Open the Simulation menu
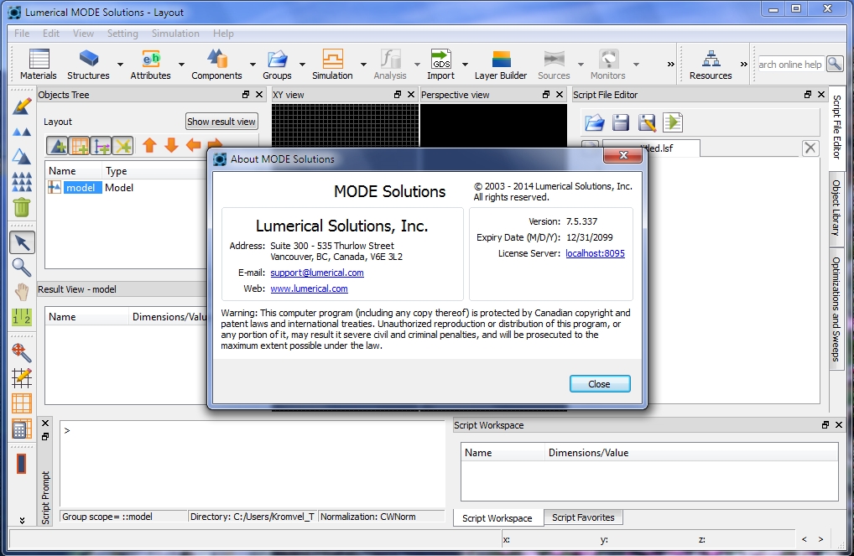The height and width of the screenshot is (556, 854). [175, 34]
